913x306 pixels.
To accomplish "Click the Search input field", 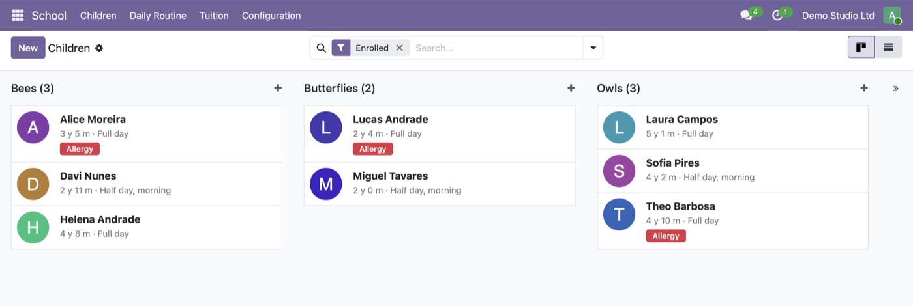I will pos(497,48).
